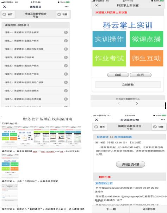The width and height of the screenshot is (167, 213).
Task: Click the 向前 button
Action: (118, 75)
